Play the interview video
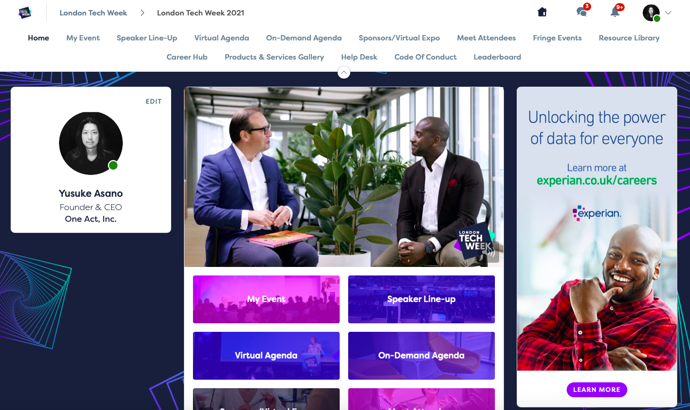This screenshot has width=690, height=410. pos(344,177)
